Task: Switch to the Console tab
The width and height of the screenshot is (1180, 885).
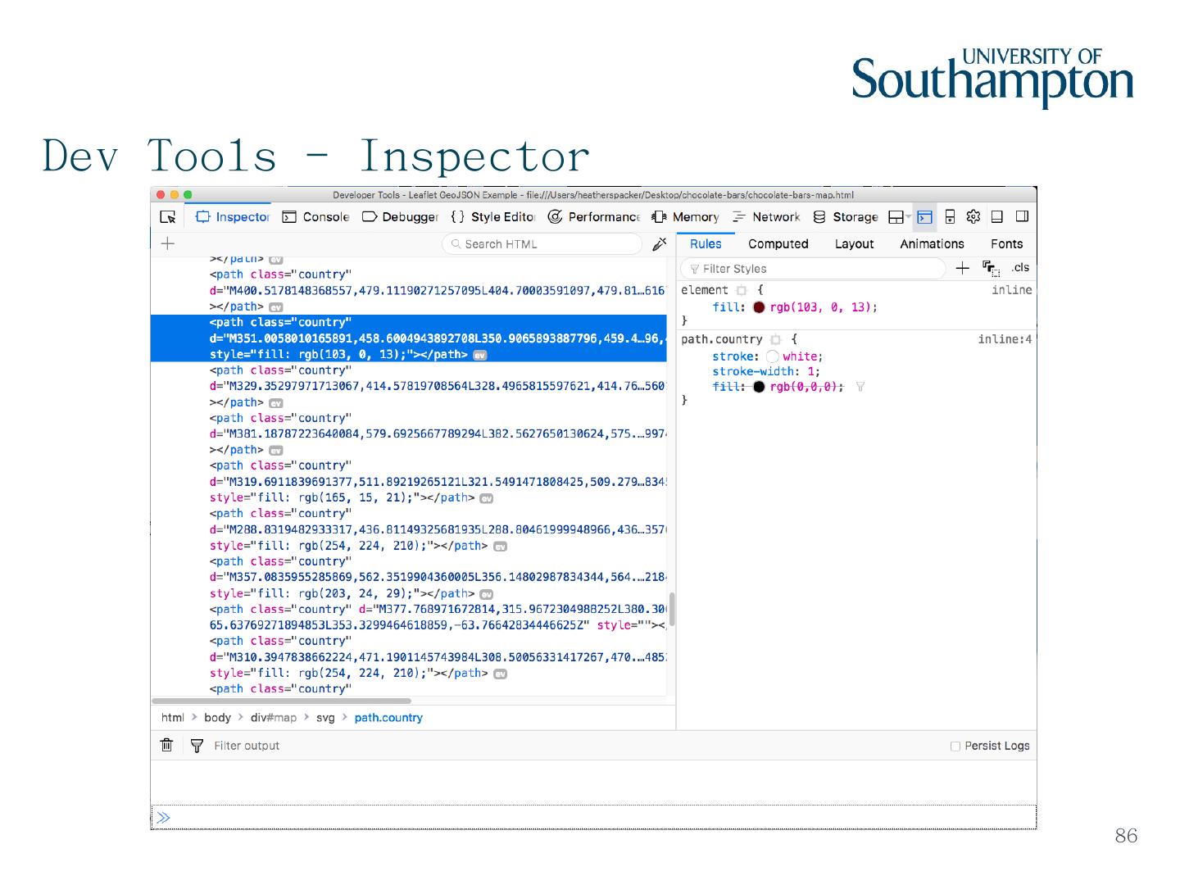Action: [316, 216]
